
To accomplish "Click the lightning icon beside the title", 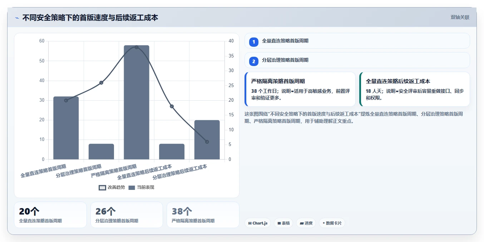I will 17,18.
